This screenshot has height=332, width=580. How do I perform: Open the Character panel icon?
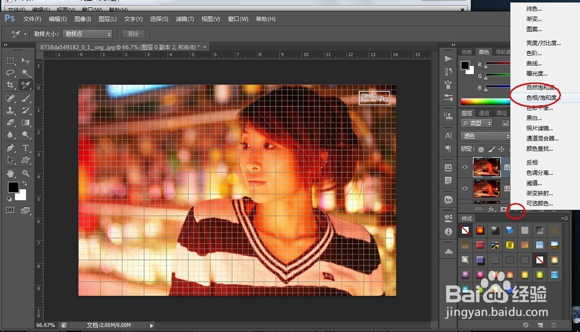point(448,135)
